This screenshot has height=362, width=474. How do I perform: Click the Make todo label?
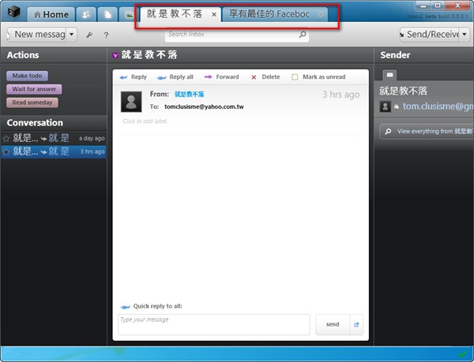click(27, 76)
